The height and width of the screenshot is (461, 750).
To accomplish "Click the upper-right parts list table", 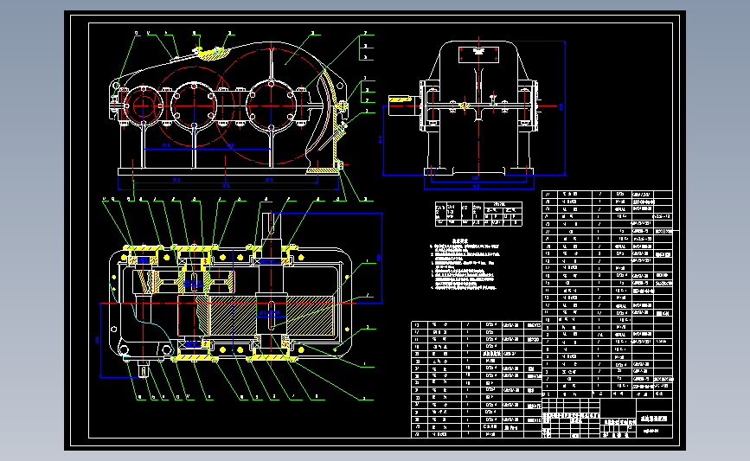I will 607,294.
